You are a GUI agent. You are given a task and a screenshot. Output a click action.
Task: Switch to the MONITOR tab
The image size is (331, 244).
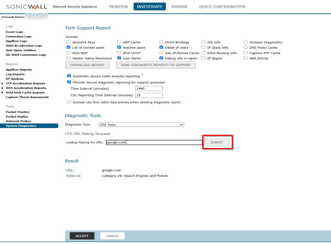pos(118,6)
